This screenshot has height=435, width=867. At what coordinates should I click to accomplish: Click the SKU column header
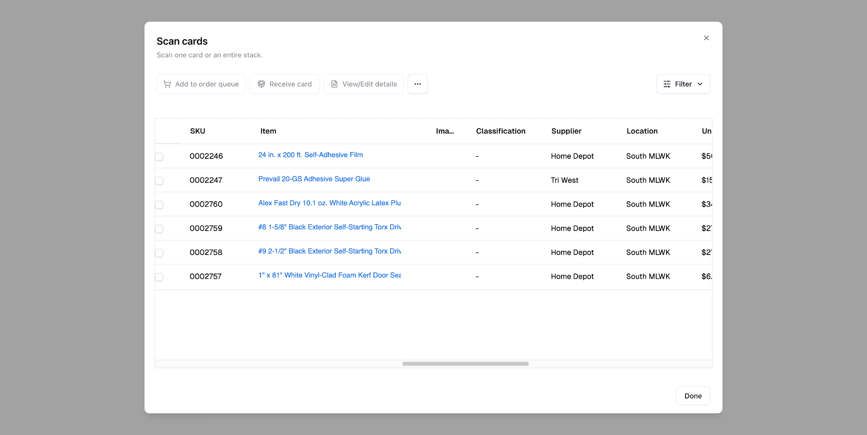[x=198, y=131]
